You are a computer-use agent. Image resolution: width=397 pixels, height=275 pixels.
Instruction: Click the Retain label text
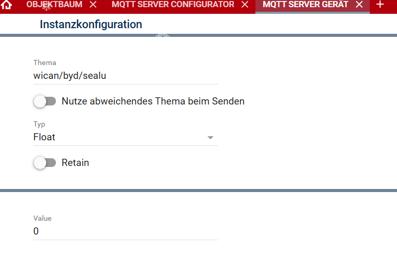point(75,162)
